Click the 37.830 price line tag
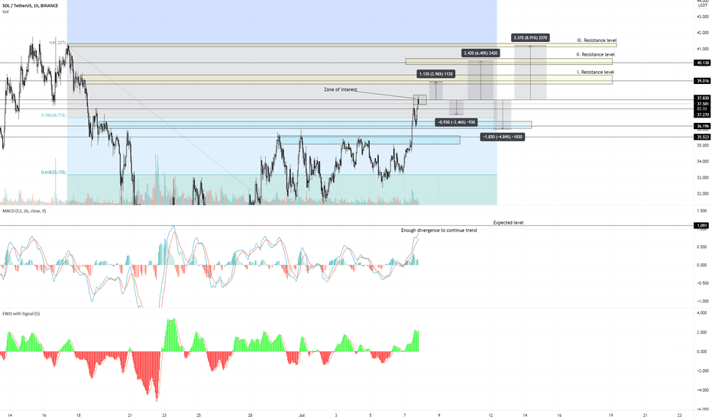The width and height of the screenshot is (712, 420). point(703,98)
